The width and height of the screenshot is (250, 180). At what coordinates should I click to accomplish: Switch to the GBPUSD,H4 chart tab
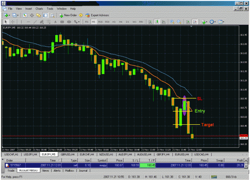[68, 154]
